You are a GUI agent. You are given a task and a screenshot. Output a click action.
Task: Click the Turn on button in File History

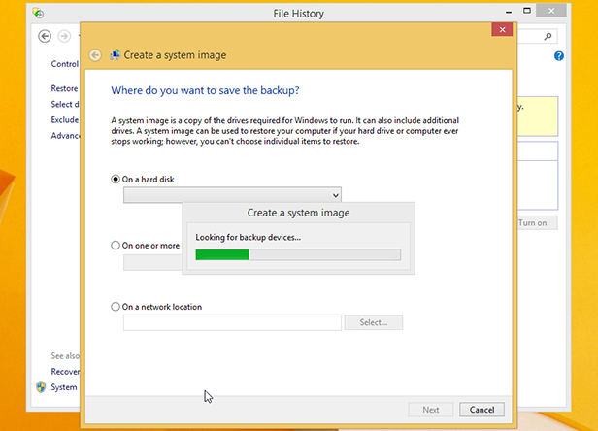pyautogui.click(x=537, y=223)
